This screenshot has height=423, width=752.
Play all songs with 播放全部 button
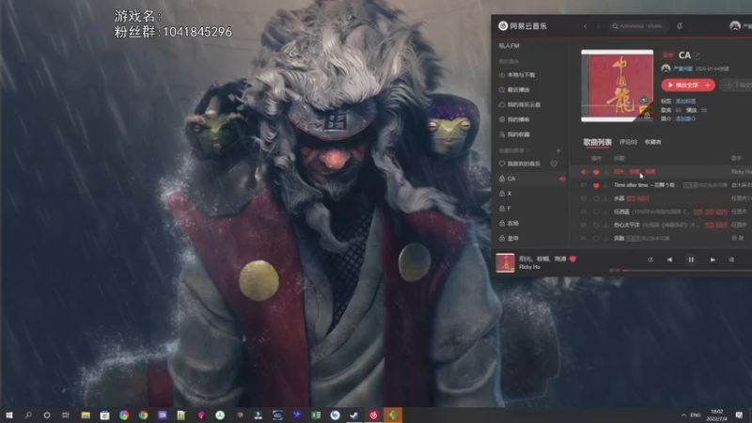tap(682, 86)
